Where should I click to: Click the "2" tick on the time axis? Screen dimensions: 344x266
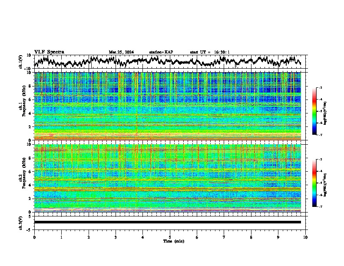click(x=89, y=237)
